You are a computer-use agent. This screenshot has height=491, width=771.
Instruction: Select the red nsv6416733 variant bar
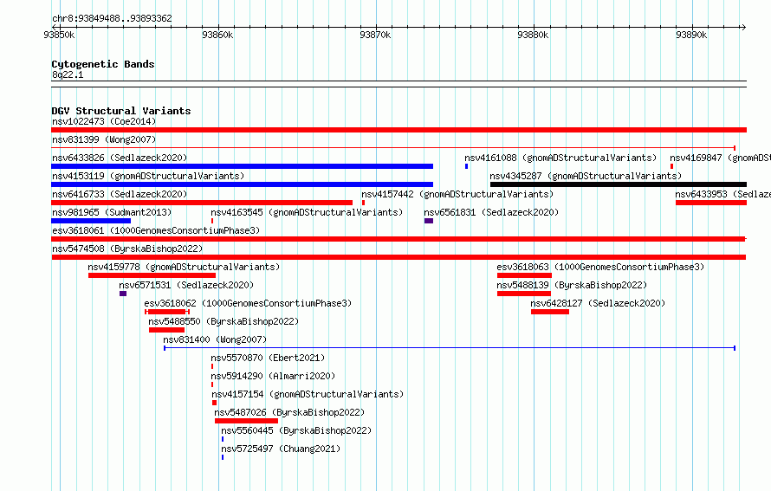click(202, 203)
